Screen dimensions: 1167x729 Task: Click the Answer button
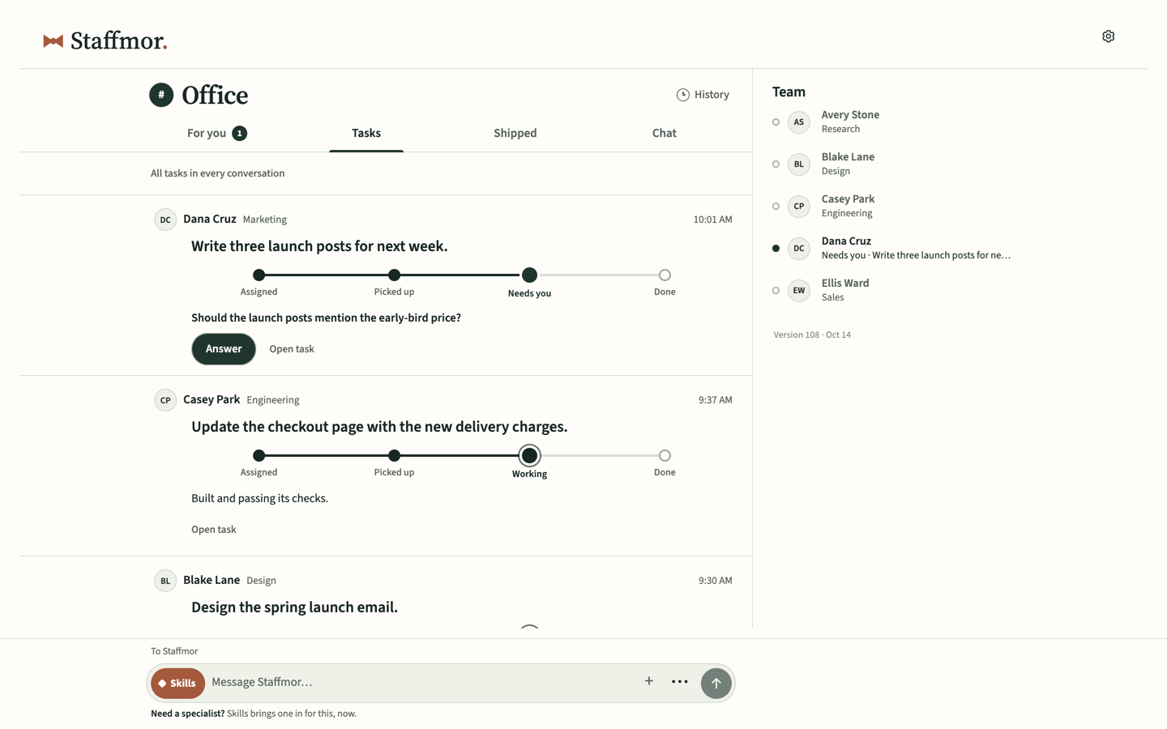click(x=224, y=349)
